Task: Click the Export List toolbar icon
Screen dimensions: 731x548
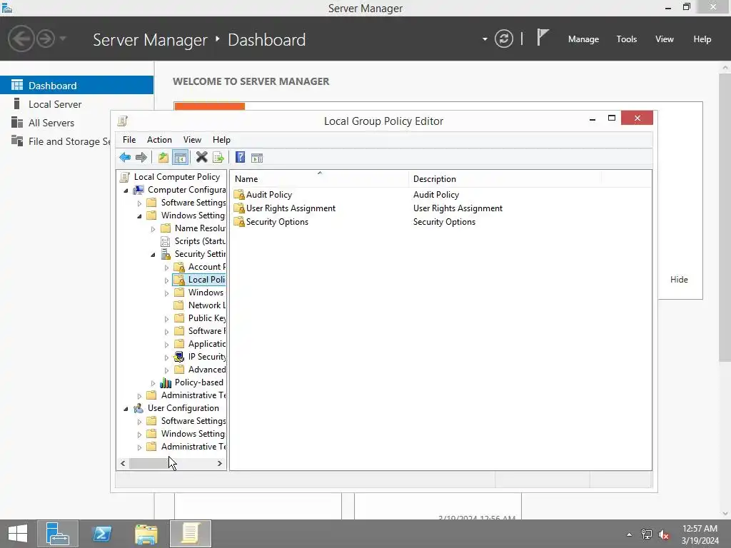Action: [x=218, y=158]
